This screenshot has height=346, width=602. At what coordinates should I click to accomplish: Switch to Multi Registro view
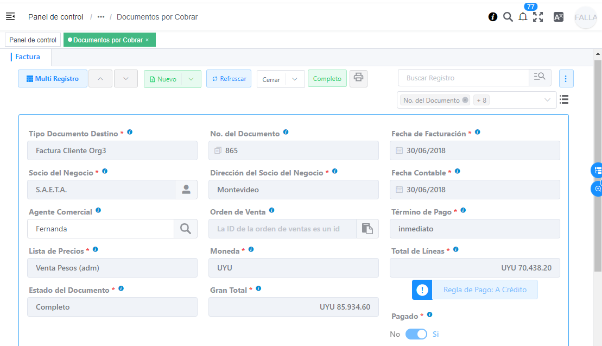click(53, 78)
